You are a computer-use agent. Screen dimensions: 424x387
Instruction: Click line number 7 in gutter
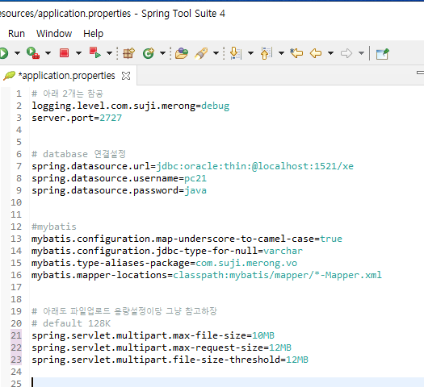(x=19, y=166)
